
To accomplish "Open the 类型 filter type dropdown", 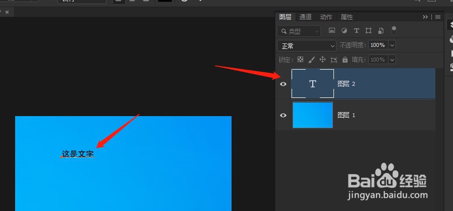I will point(299,31).
